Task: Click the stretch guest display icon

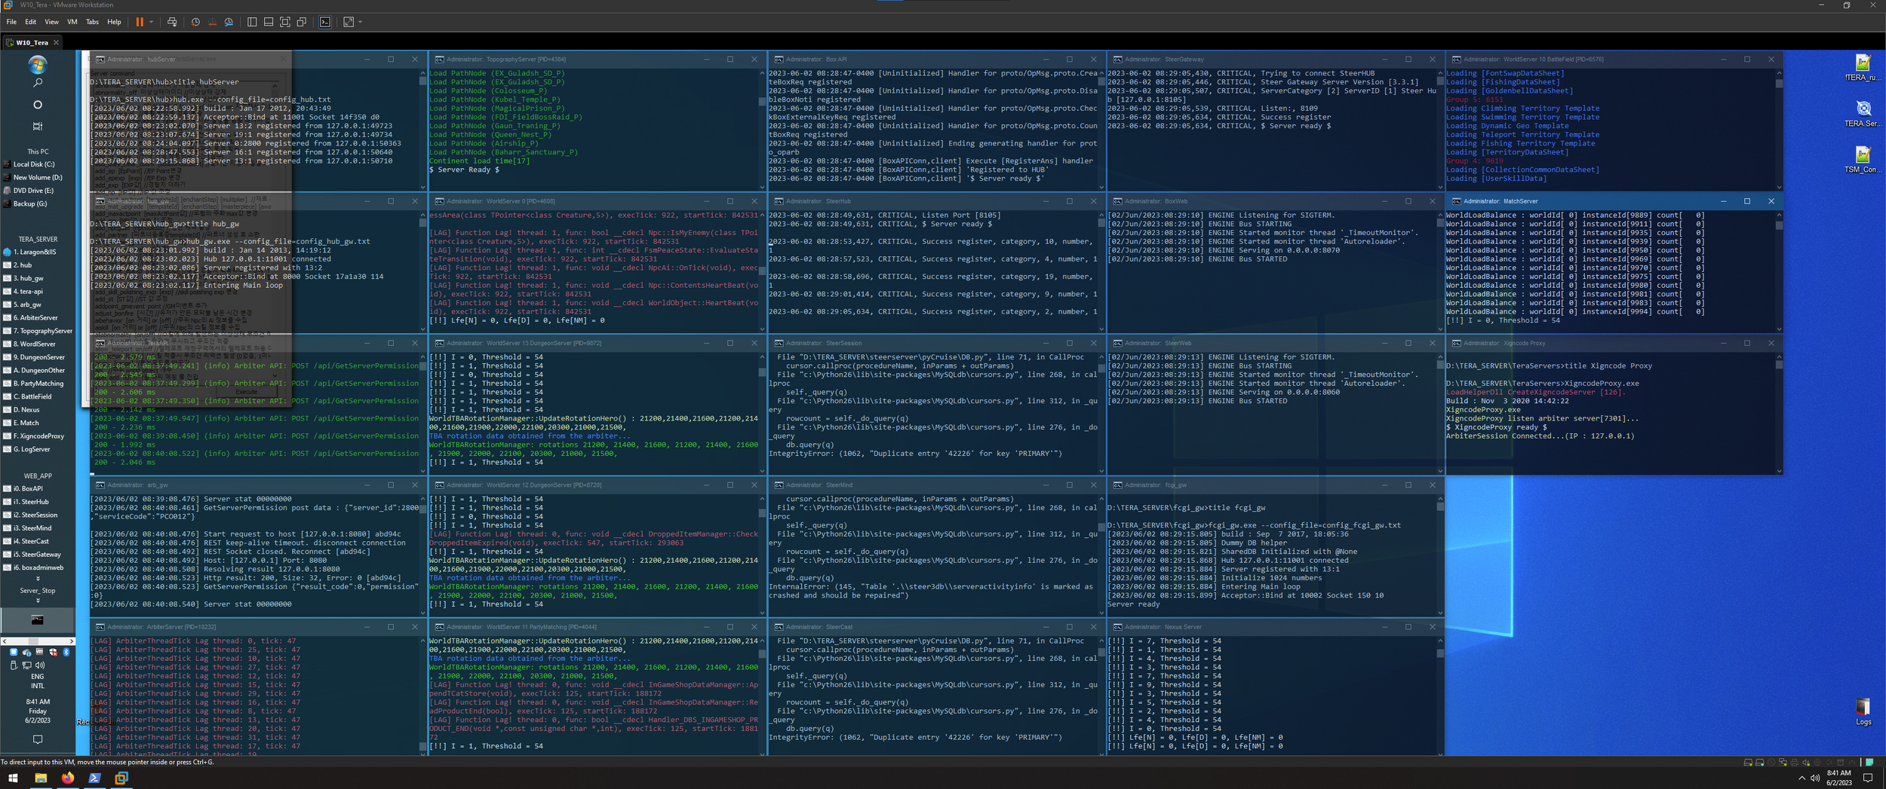Action: click(349, 22)
